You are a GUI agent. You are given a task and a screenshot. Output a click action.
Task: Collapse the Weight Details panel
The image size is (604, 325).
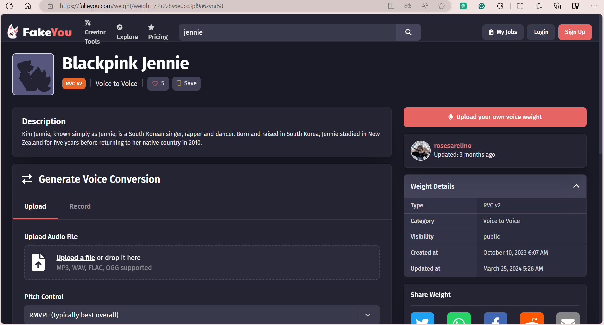pyautogui.click(x=576, y=186)
